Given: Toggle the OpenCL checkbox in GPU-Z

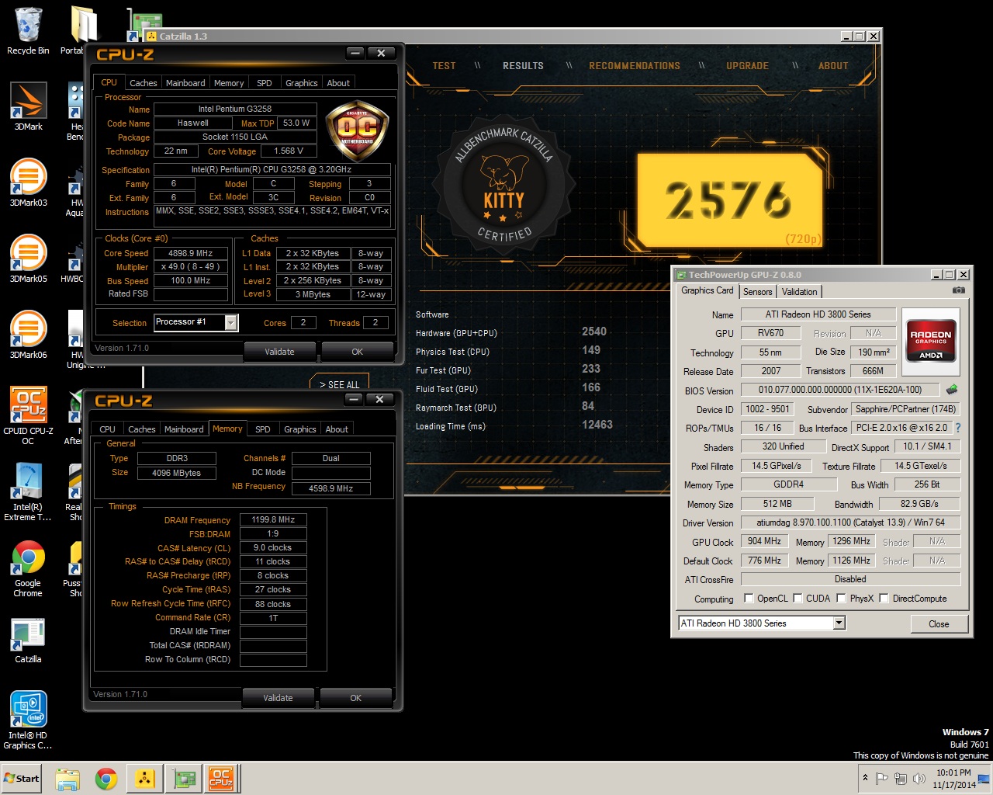Looking at the screenshot, I should [749, 599].
